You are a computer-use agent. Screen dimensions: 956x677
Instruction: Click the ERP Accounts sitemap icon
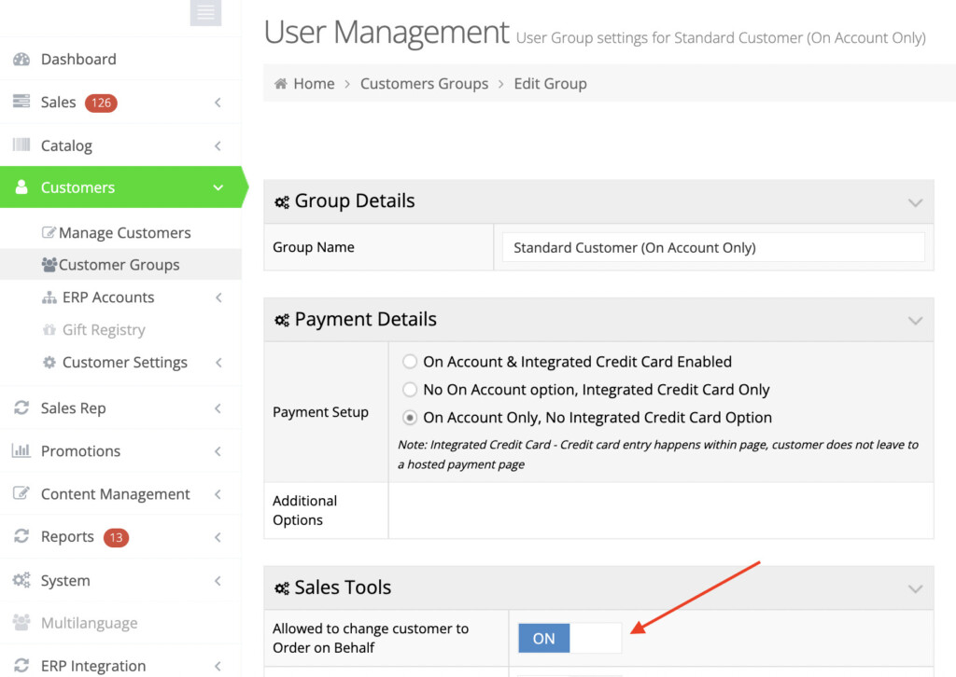click(49, 297)
